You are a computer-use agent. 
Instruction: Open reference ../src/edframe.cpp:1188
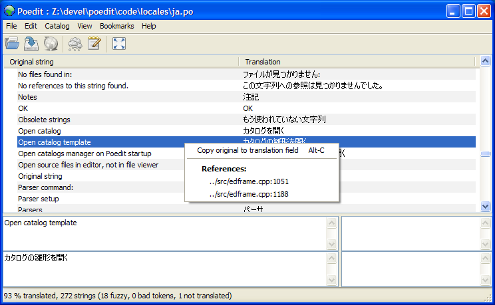point(248,194)
